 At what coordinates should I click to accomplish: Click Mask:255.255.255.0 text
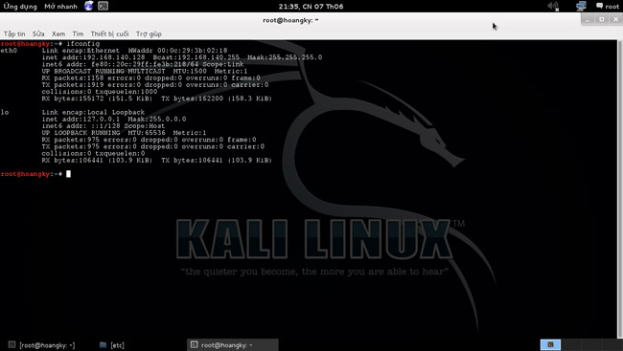pos(285,57)
